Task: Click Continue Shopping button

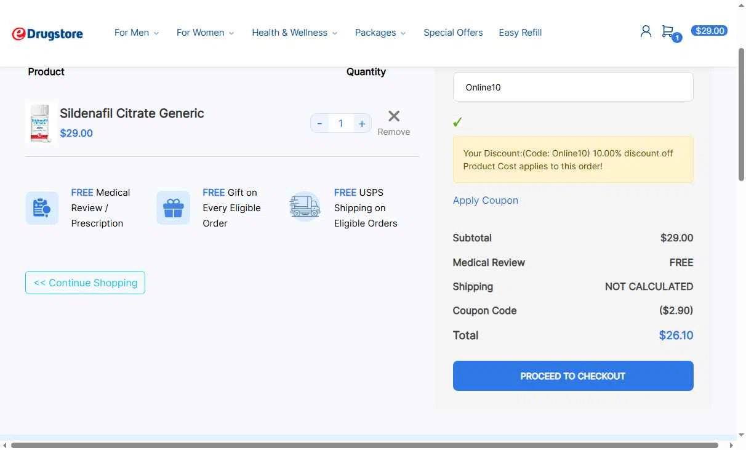Action: tap(85, 283)
